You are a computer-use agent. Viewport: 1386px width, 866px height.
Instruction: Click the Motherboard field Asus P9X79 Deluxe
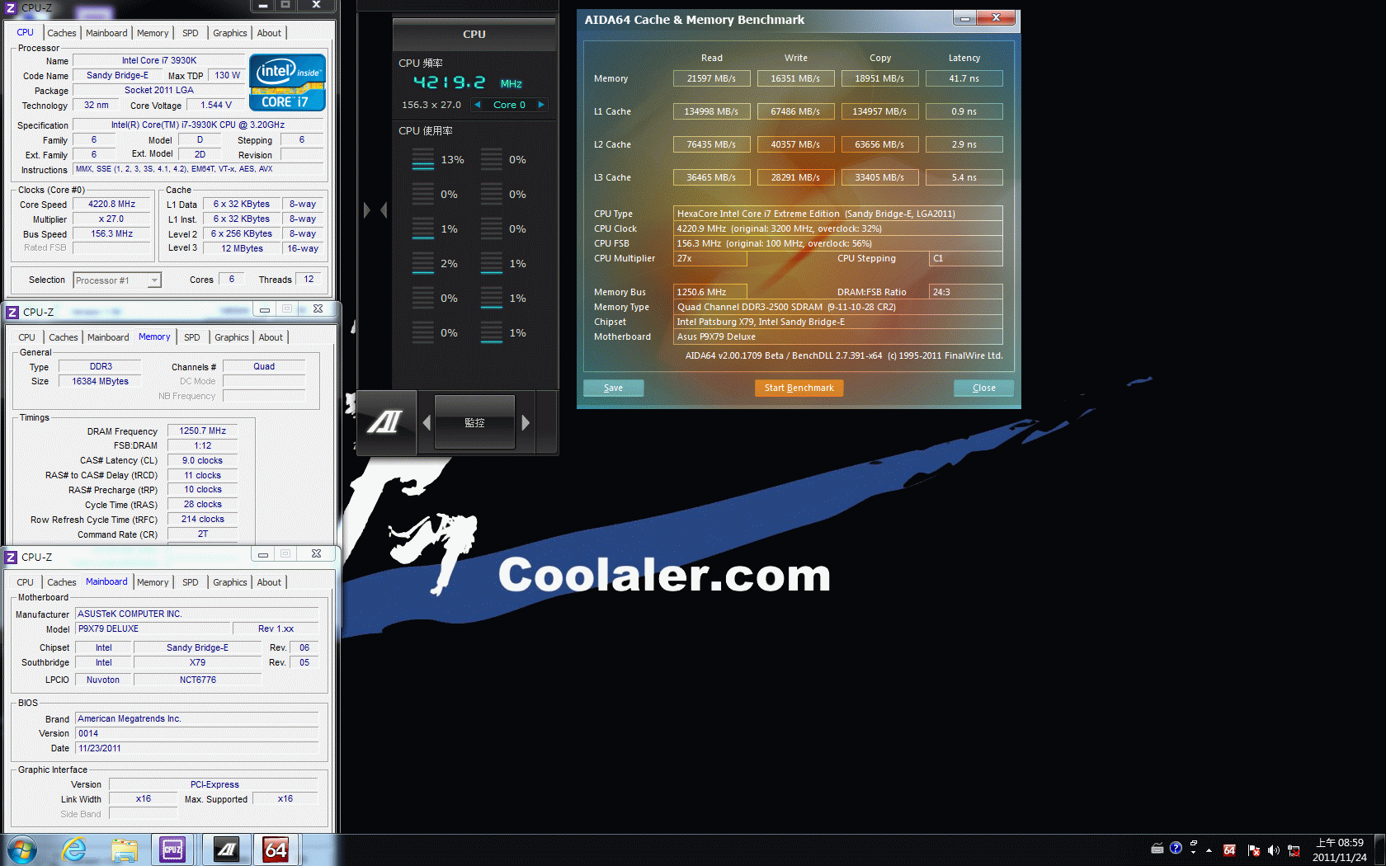pos(838,337)
